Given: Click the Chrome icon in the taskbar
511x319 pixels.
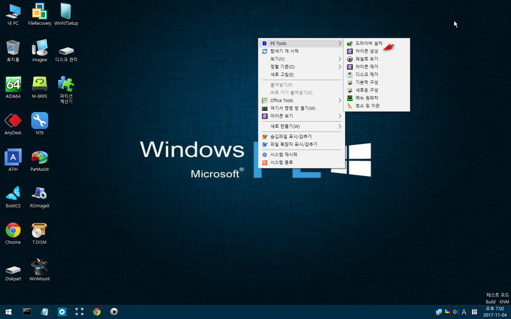Looking at the screenshot, I should coord(97,312).
